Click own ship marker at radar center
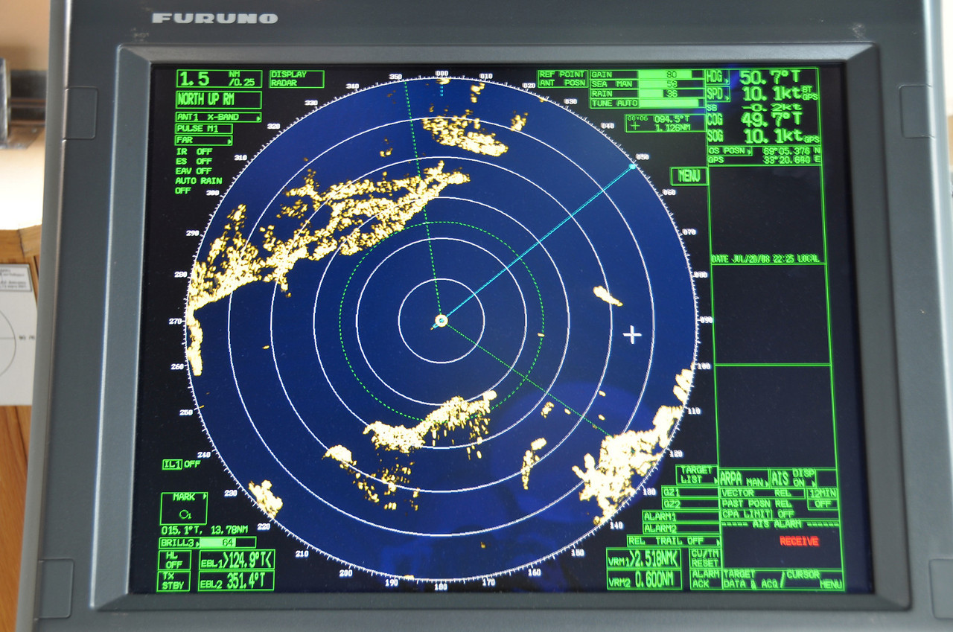 (441, 321)
